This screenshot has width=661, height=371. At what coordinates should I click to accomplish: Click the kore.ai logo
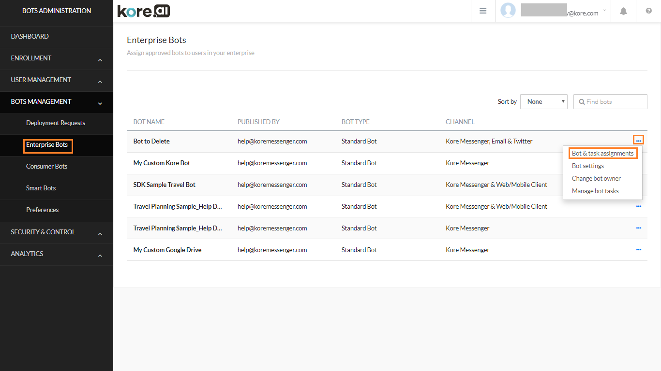pos(143,11)
